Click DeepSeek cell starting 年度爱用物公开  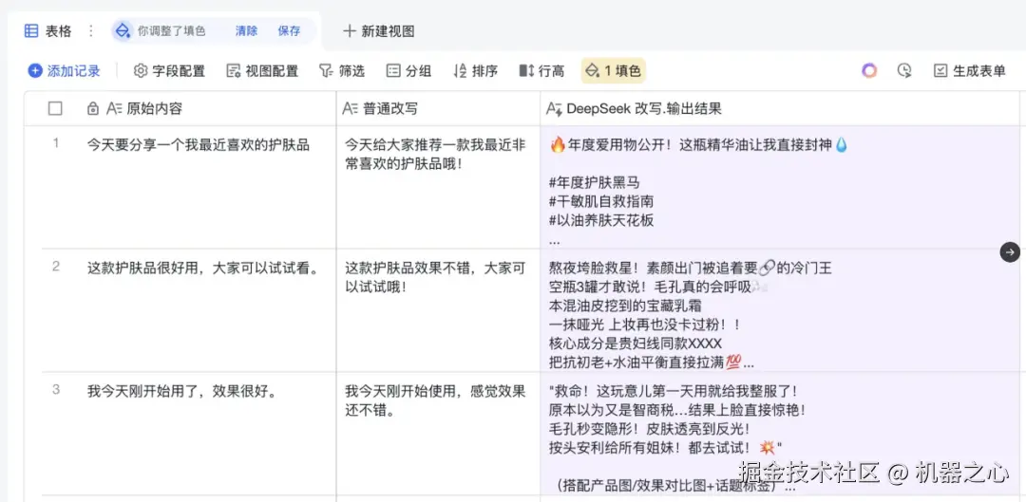click(779, 187)
